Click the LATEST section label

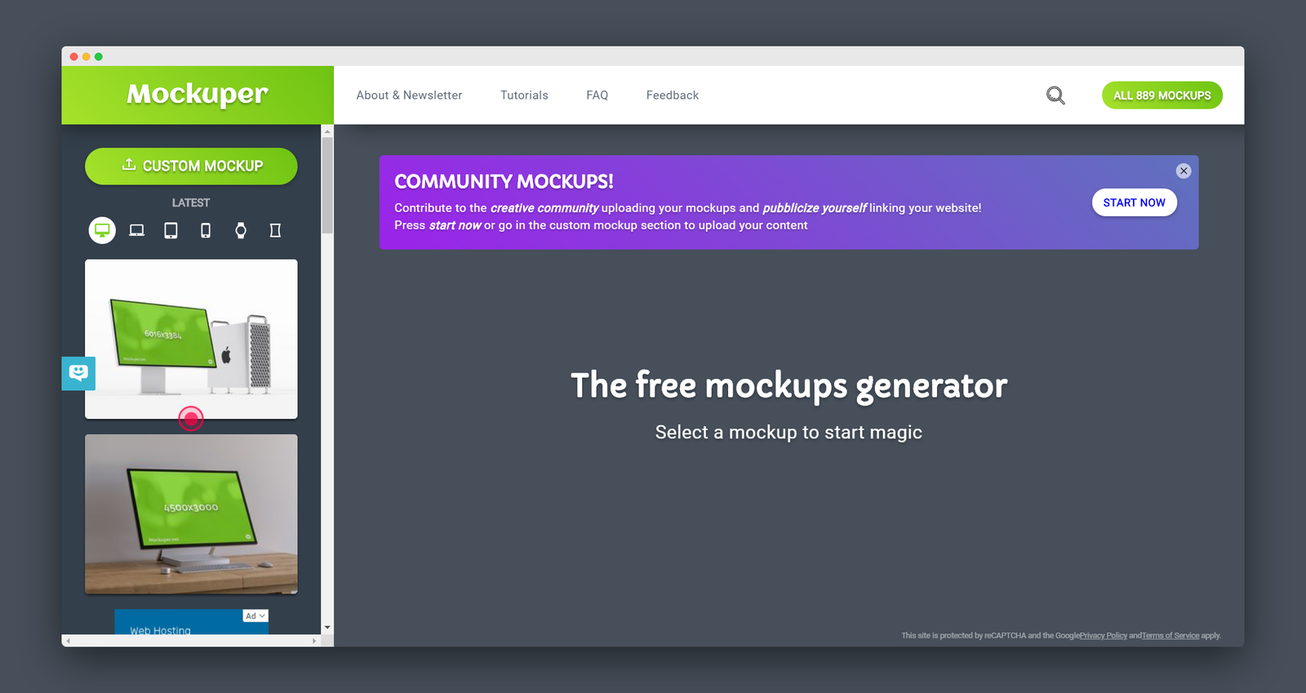point(191,202)
